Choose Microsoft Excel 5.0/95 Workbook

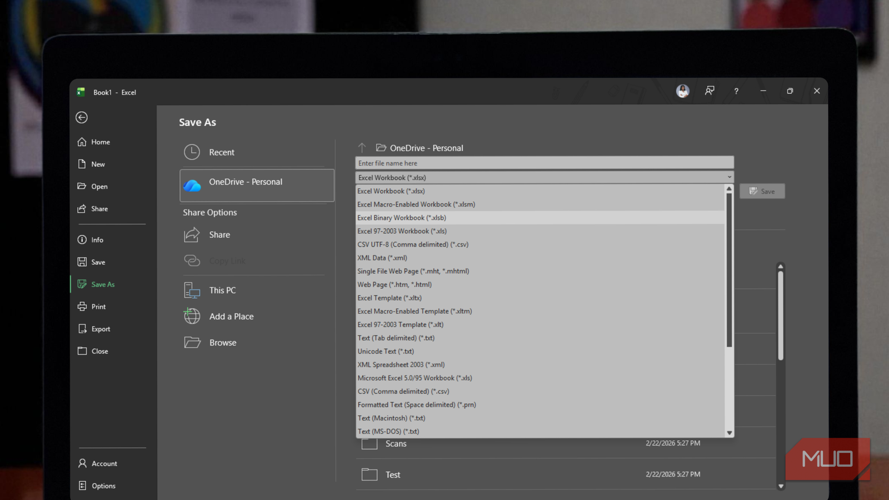pos(540,378)
